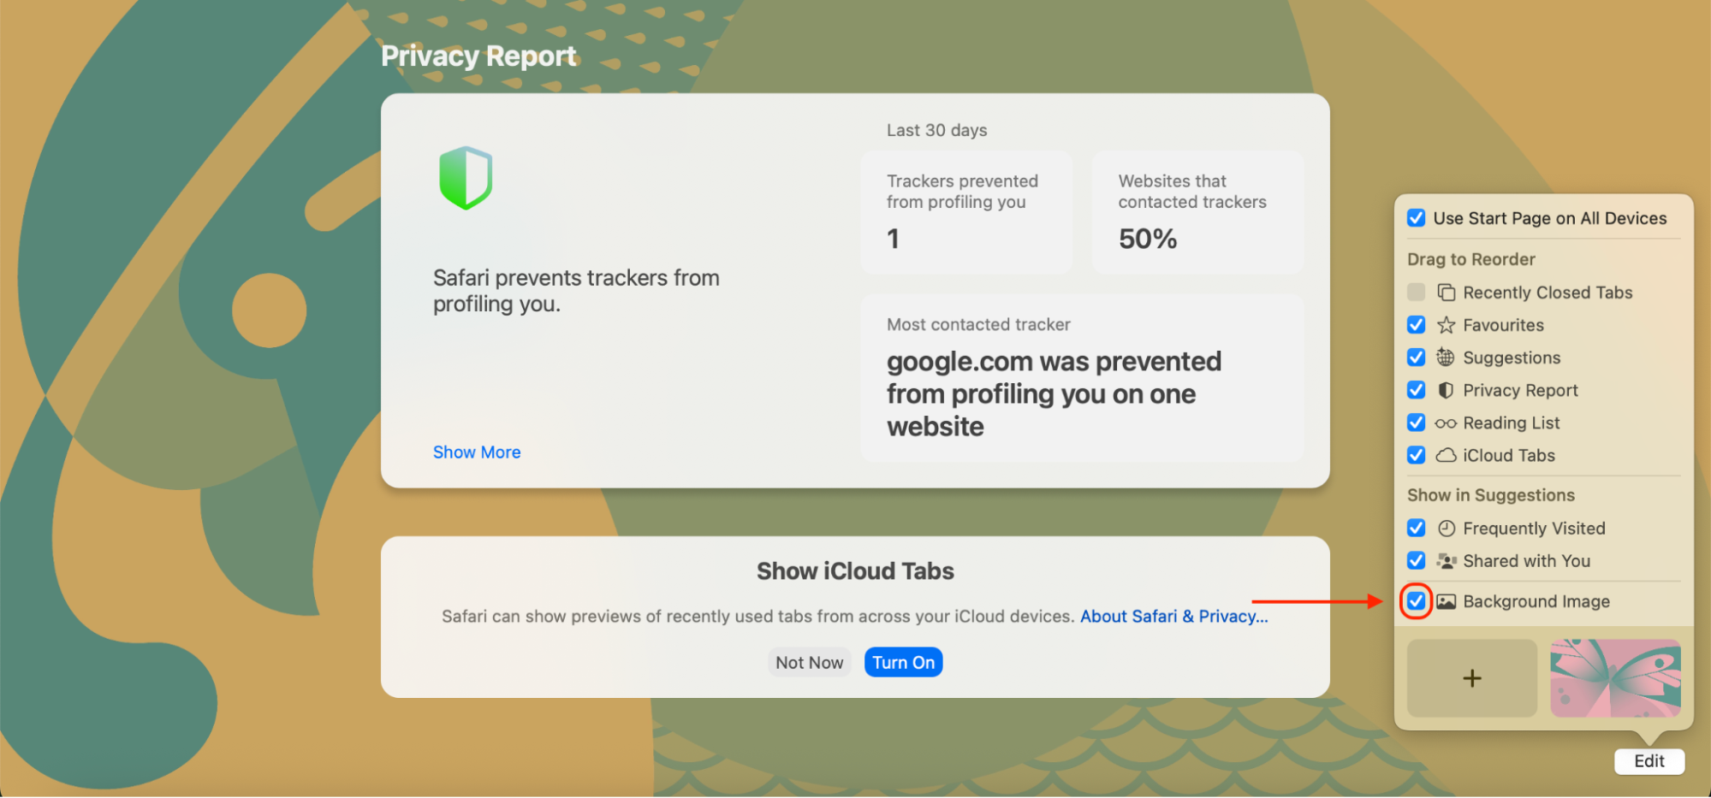Turn off the Reading List checkbox
1711x798 pixels.
coord(1417,423)
